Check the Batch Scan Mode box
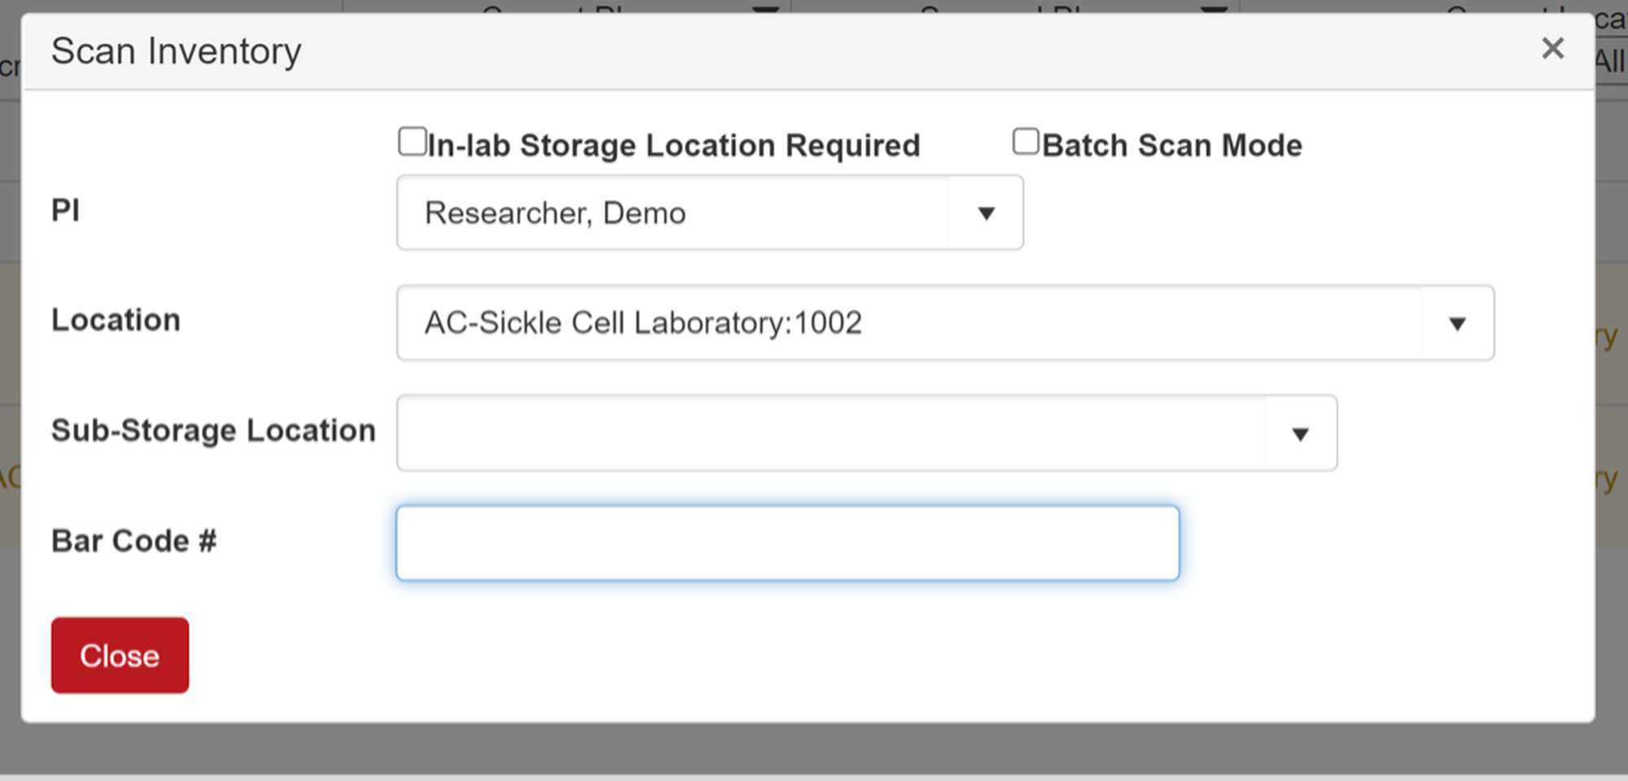Viewport: 1628px width, 781px height. pyautogui.click(x=1024, y=140)
